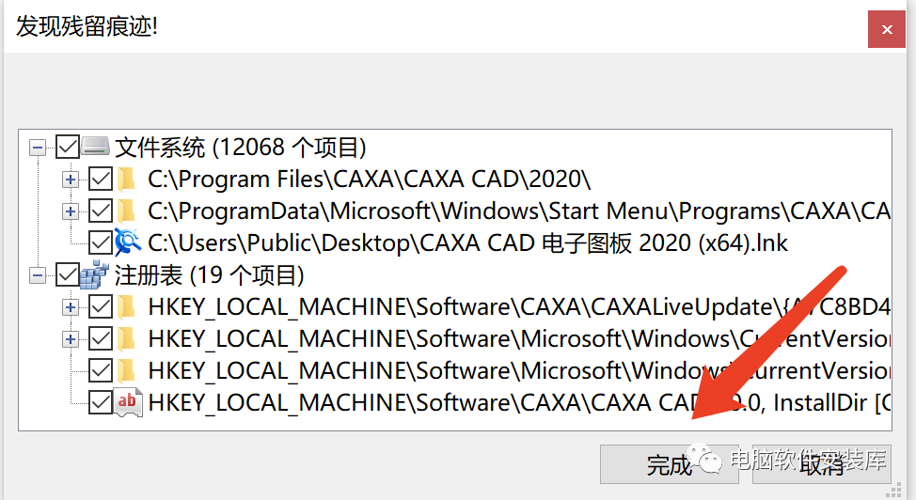
Task: Click folder icon of the last folder-type registry key
Action: [126, 370]
